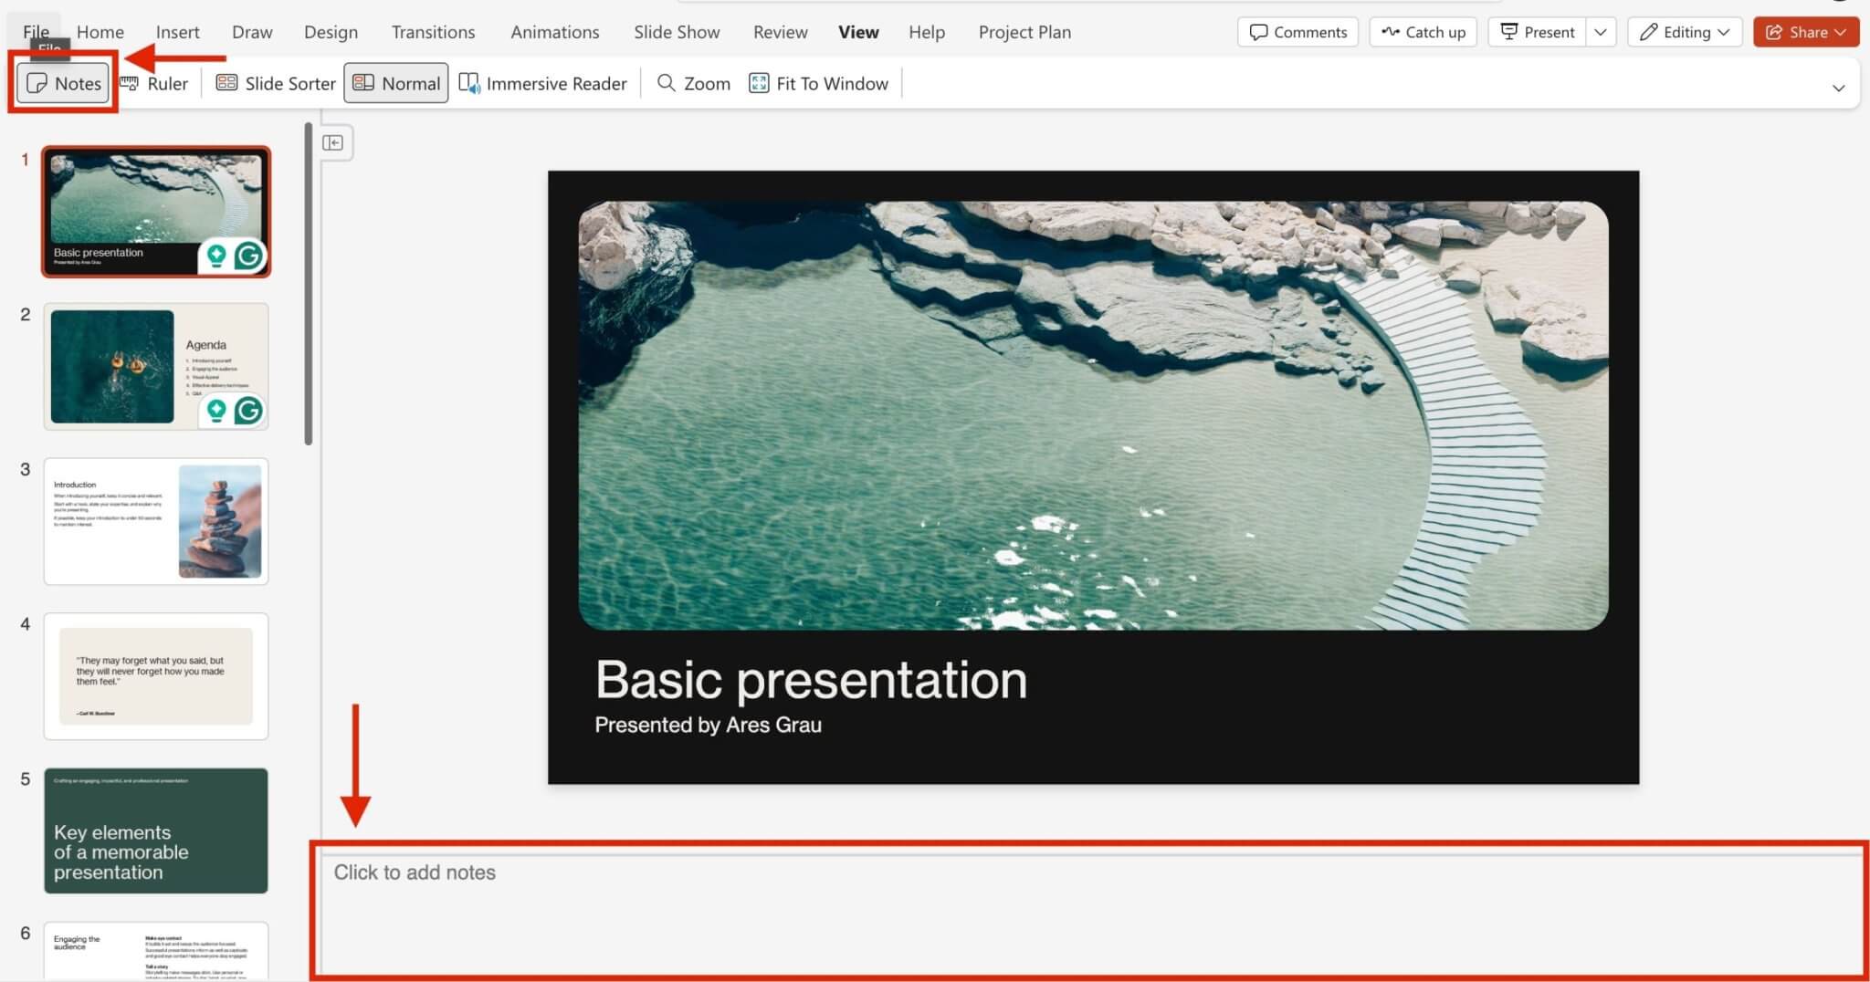Open the Comments panel
This screenshot has width=1870, height=982.
[x=1297, y=31]
